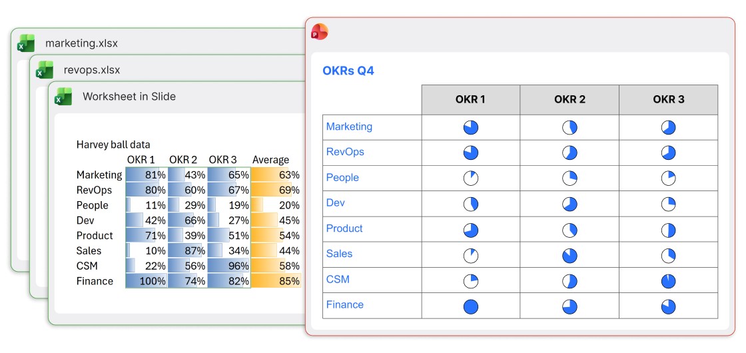This screenshot has height=353, width=746.
Task: Switch to the marketing.xlsx window
Action: (x=81, y=43)
